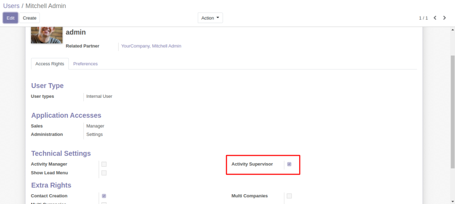This screenshot has width=455, height=204.
Task: Select the Access Rights tab
Action: pyautogui.click(x=50, y=64)
